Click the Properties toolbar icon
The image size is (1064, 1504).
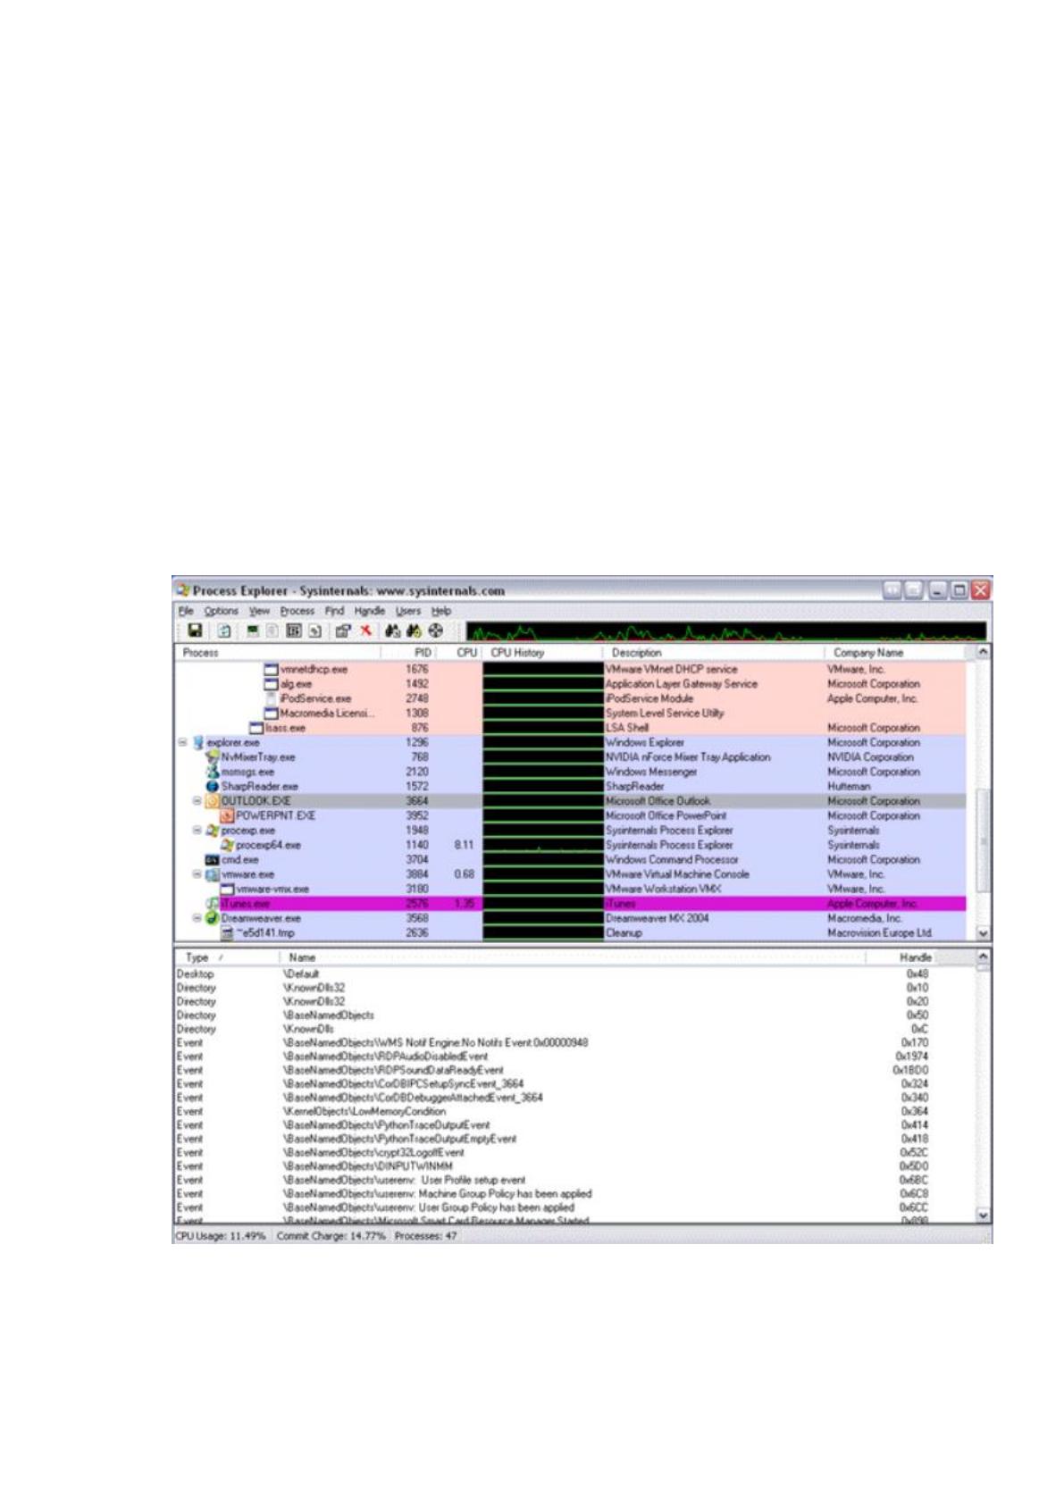click(342, 631)
